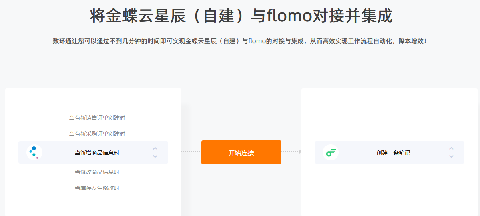
Task: Click the empty space below 当库存发生修改时
Action: pyautogui.click(x=93, y=204)
